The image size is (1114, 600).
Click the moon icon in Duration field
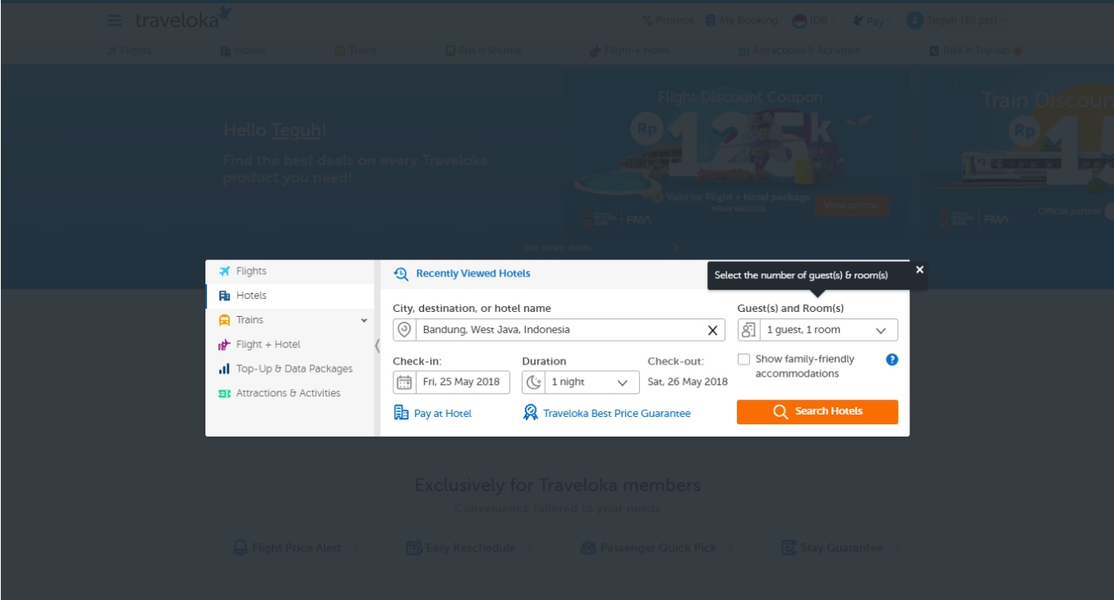[x=533, y=382]
